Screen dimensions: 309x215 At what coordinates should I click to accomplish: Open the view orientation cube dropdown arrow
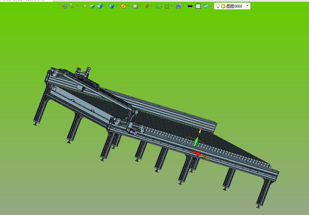[x=116, y=6]
